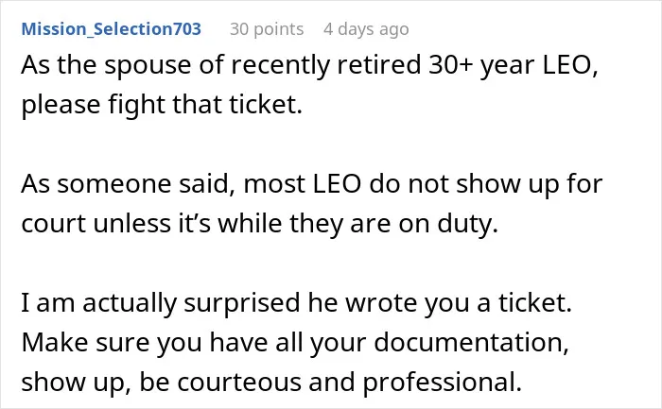Click the word 'professional.' at comment end
The height and width of the screenshot is (409, 662).
(442, 383)
